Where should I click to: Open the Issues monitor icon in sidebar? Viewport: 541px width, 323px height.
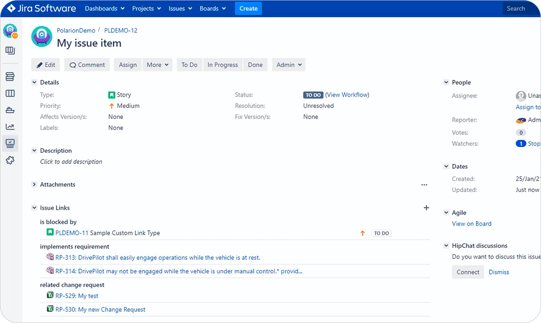10,143
